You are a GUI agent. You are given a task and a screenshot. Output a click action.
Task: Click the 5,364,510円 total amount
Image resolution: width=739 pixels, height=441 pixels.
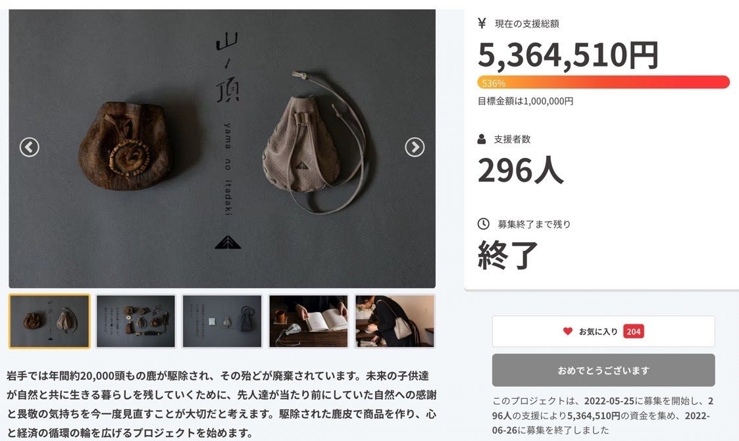tap(568, 55)
